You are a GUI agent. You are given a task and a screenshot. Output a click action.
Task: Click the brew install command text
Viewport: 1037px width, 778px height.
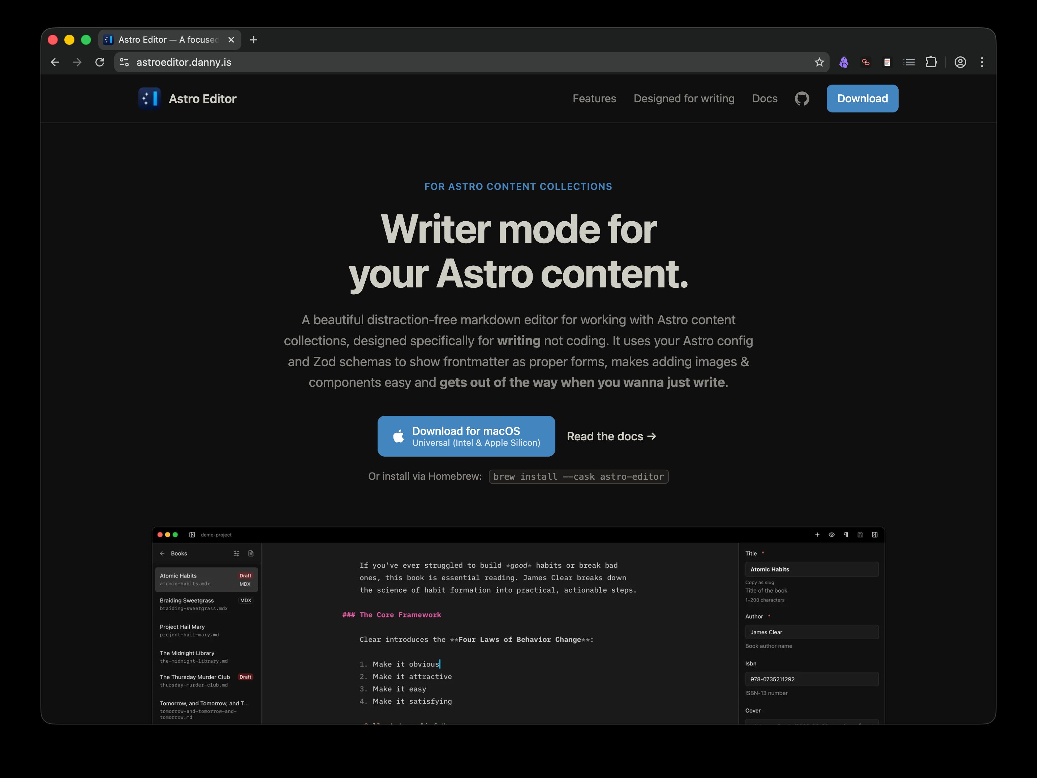578,476
